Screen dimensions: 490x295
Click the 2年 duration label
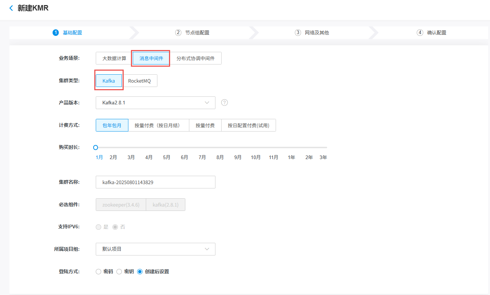(309, 157)
